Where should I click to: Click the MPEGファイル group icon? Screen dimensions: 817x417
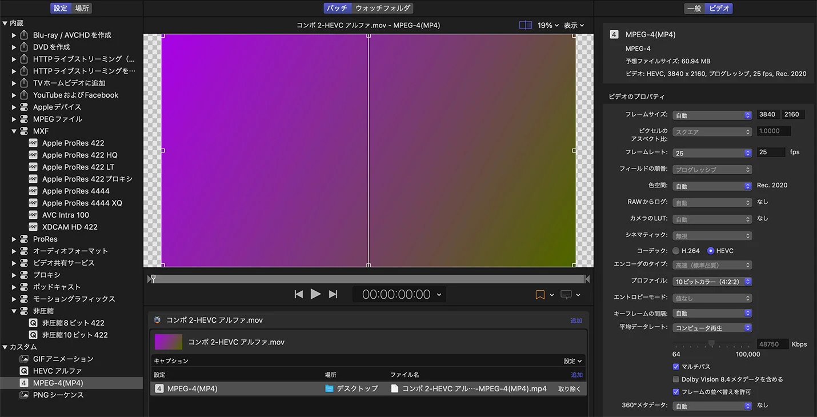24,119
